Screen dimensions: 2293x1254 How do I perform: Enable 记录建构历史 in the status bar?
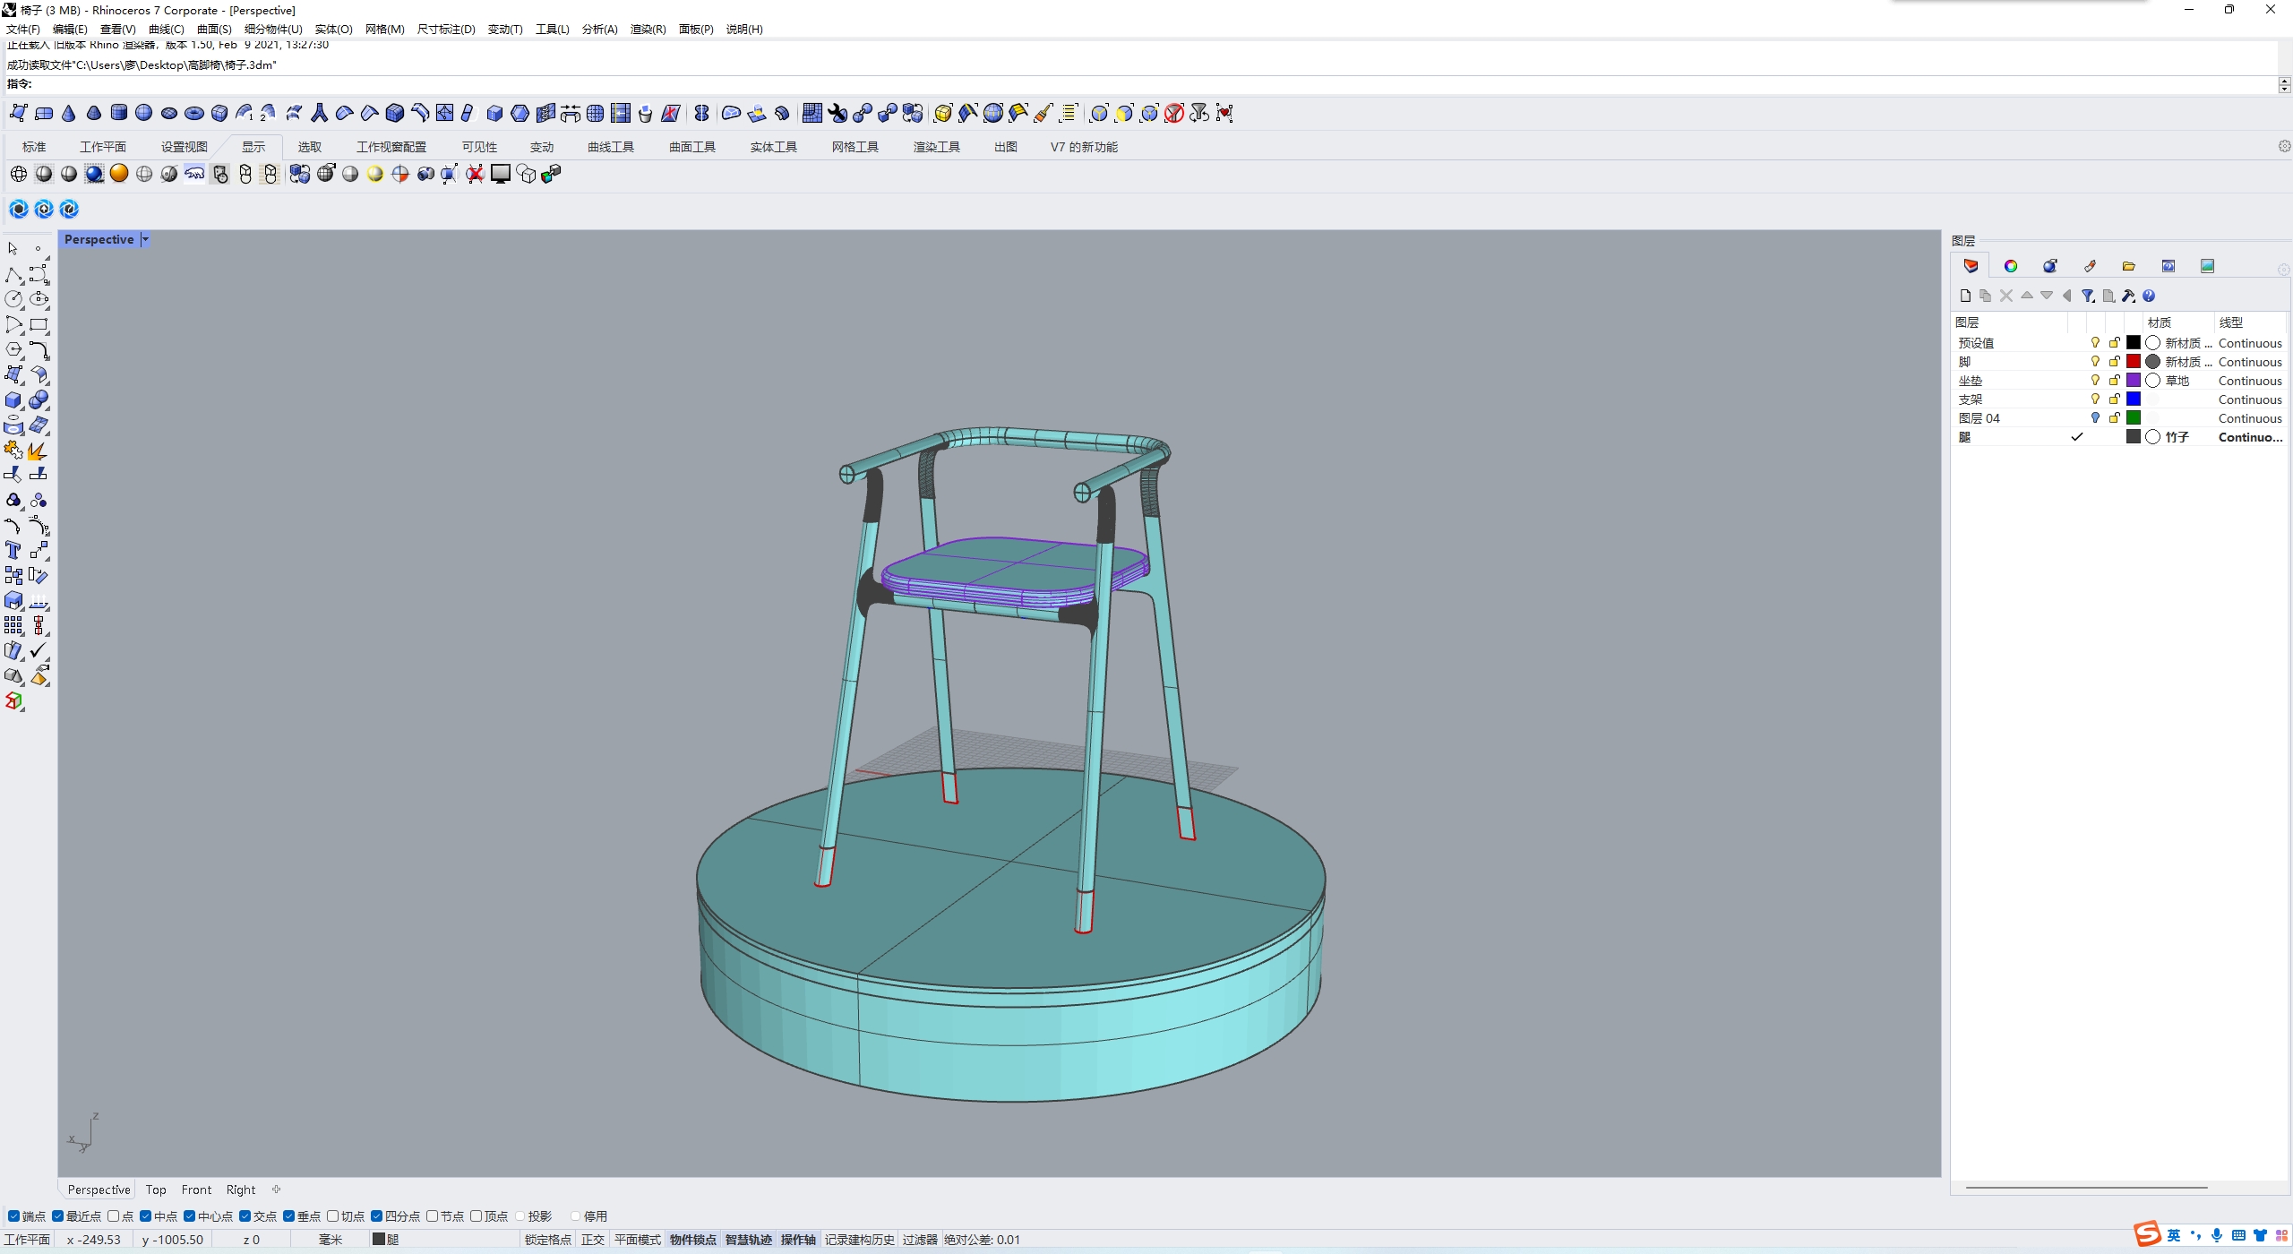(x=859, y=1240)
